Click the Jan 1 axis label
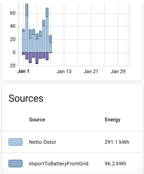 23,71
